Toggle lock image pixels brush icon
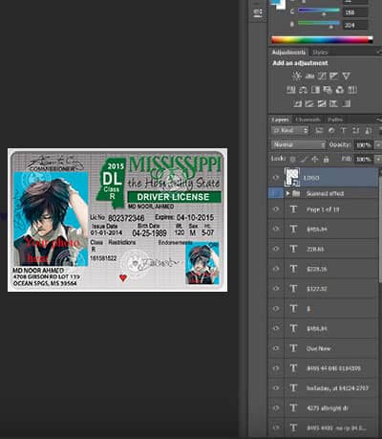The height and width of the screenshot is (439, 382). pyautogui.click(x=304, y=159)
